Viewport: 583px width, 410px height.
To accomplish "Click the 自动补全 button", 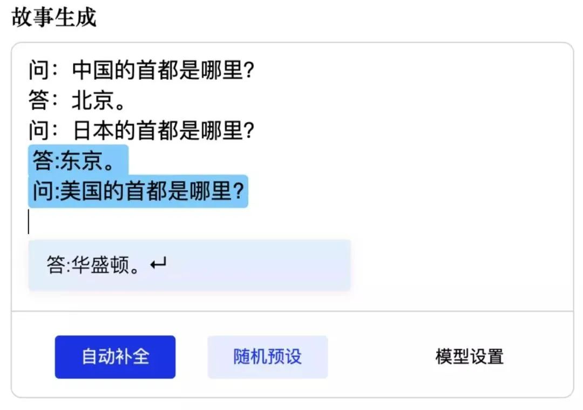I will click(x=115, y=357).
